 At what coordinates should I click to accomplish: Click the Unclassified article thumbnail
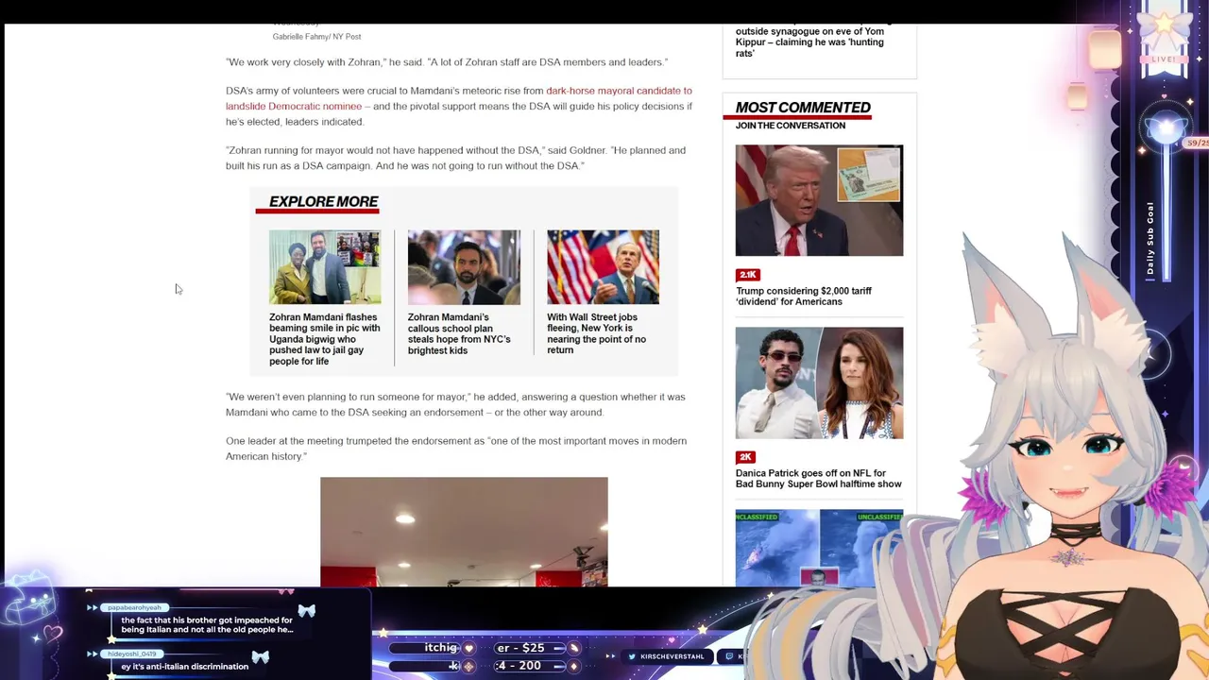pyautogui.click(x=819, y=548)
